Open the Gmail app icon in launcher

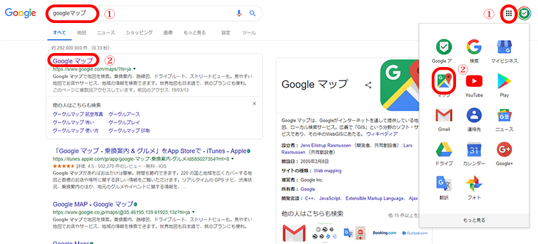[x=444, y=116]
